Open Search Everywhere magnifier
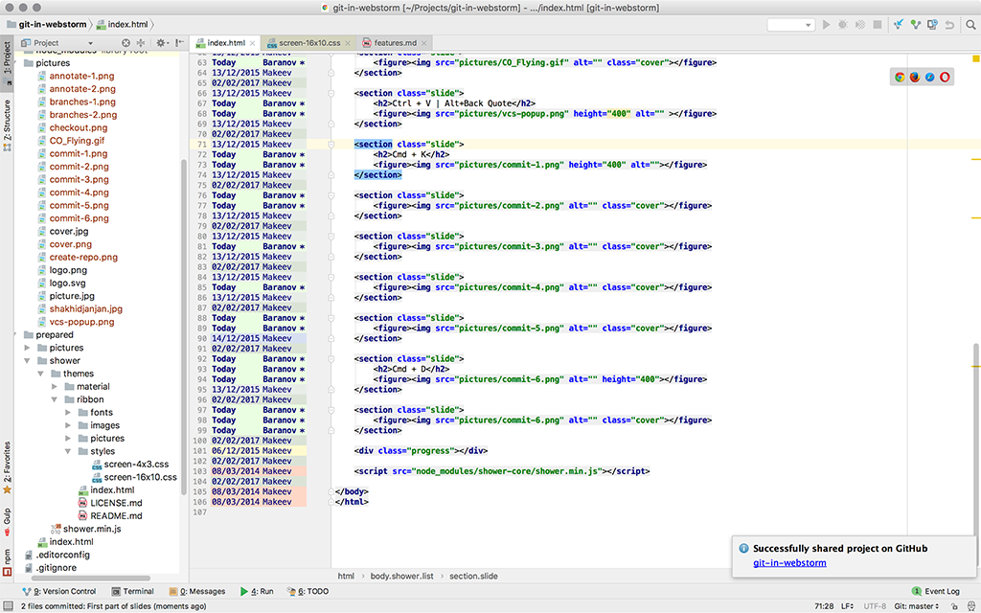Screen dimensions: 981x613 coord(970,24)
